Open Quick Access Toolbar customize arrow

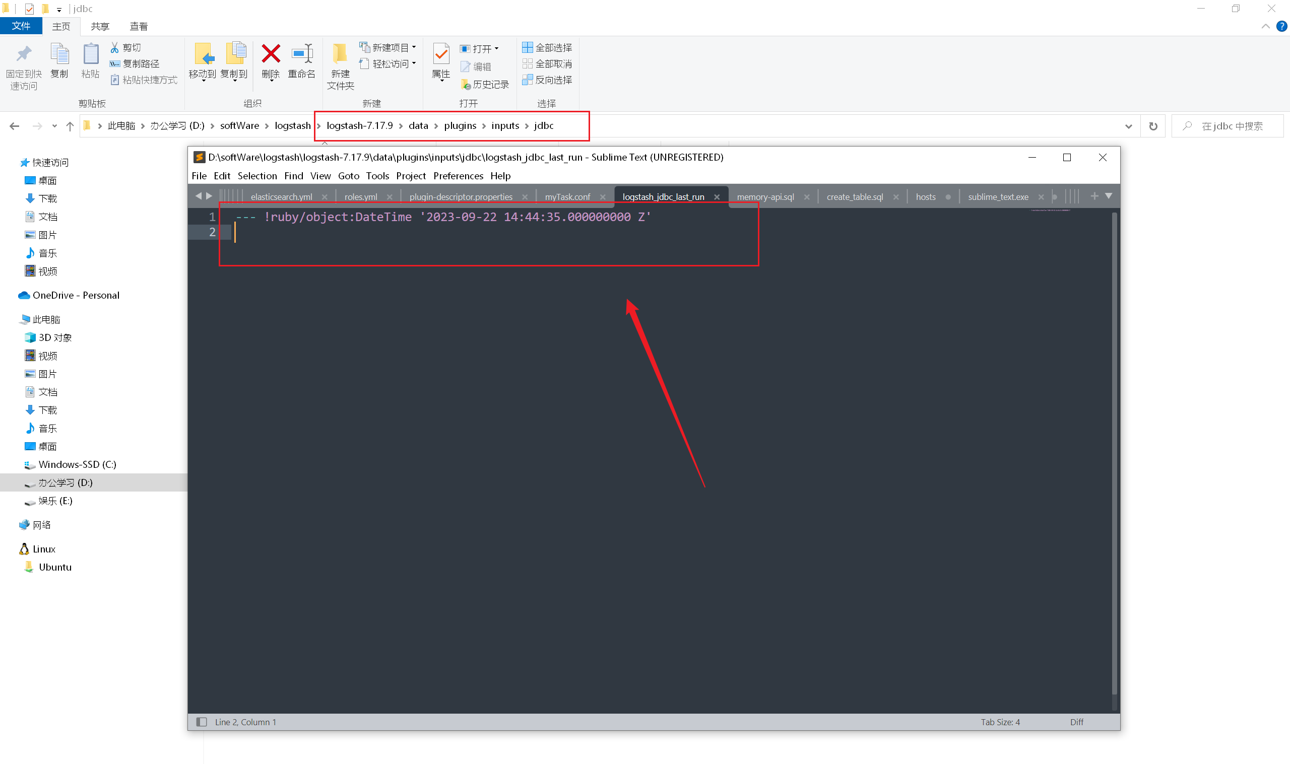[59, 9]
